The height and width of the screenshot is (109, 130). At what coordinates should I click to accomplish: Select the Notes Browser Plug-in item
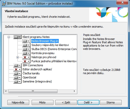45,41
